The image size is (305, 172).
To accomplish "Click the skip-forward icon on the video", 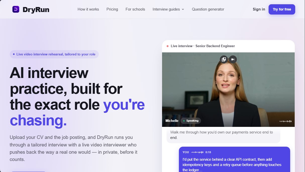I will [x=233, y=59].
